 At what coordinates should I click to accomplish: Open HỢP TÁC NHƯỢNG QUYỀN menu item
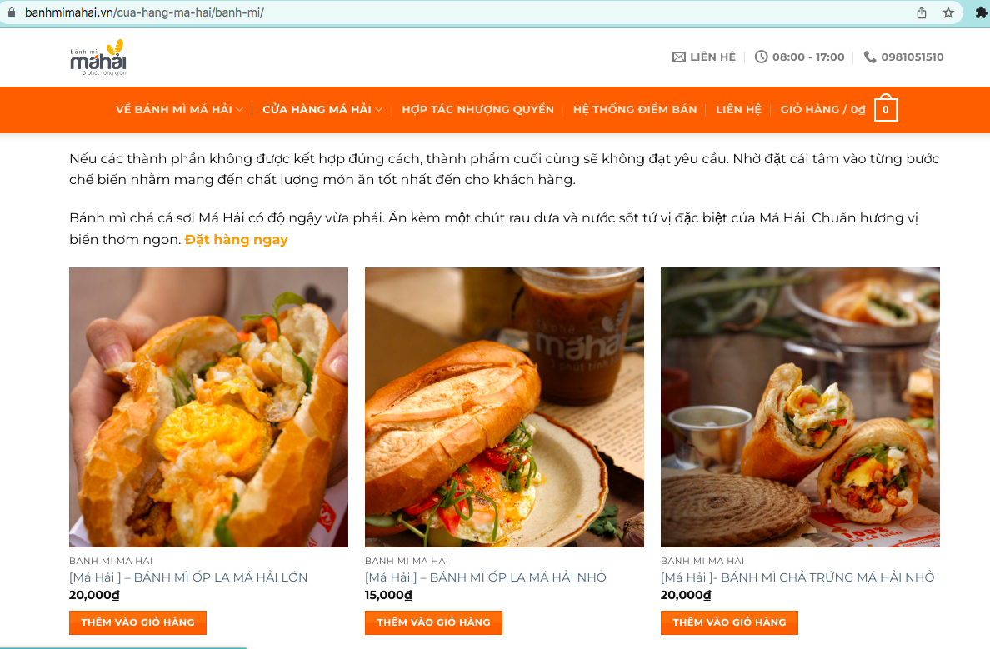(x=477, y=110)
